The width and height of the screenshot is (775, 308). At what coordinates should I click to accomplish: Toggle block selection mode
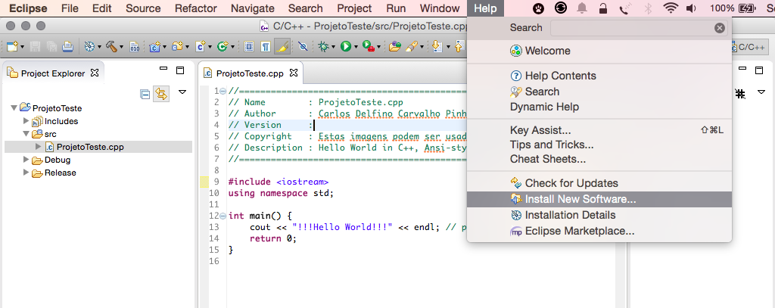point(249,46)
